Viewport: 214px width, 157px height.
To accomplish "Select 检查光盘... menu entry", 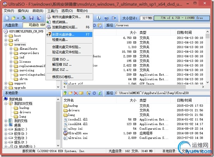I will coord(69,40).
